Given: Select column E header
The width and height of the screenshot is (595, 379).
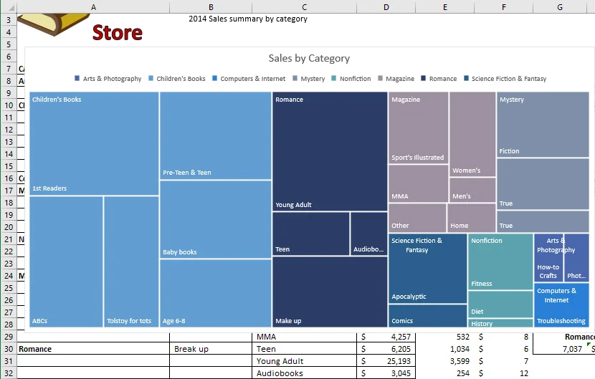Looking at the screenshot, I should [x=444, y=7].
